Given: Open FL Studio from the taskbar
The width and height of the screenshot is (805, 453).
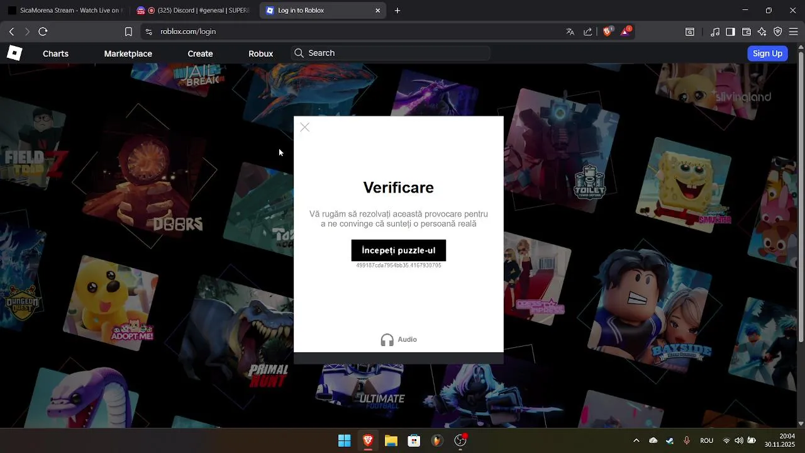Looking at the screenshot, I should point(437,440).
